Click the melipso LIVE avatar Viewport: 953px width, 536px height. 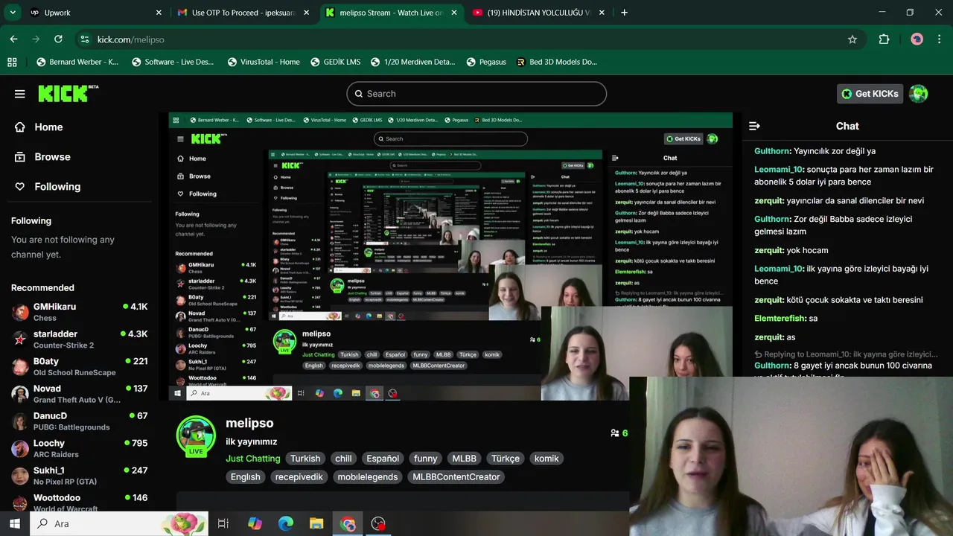coord(196,435)
